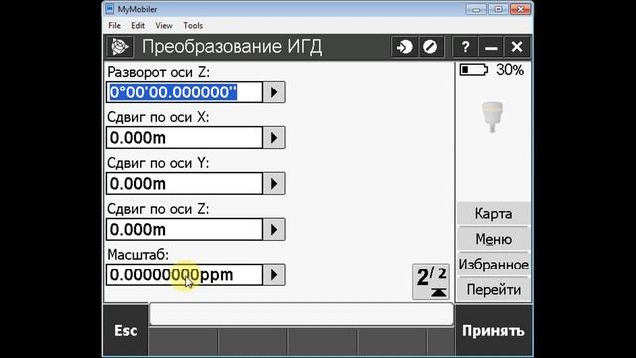The height and width of the screenshot is (358, 636).
Task: Select the Разворот оси Z value field
Action: click(x=185, y=92)
